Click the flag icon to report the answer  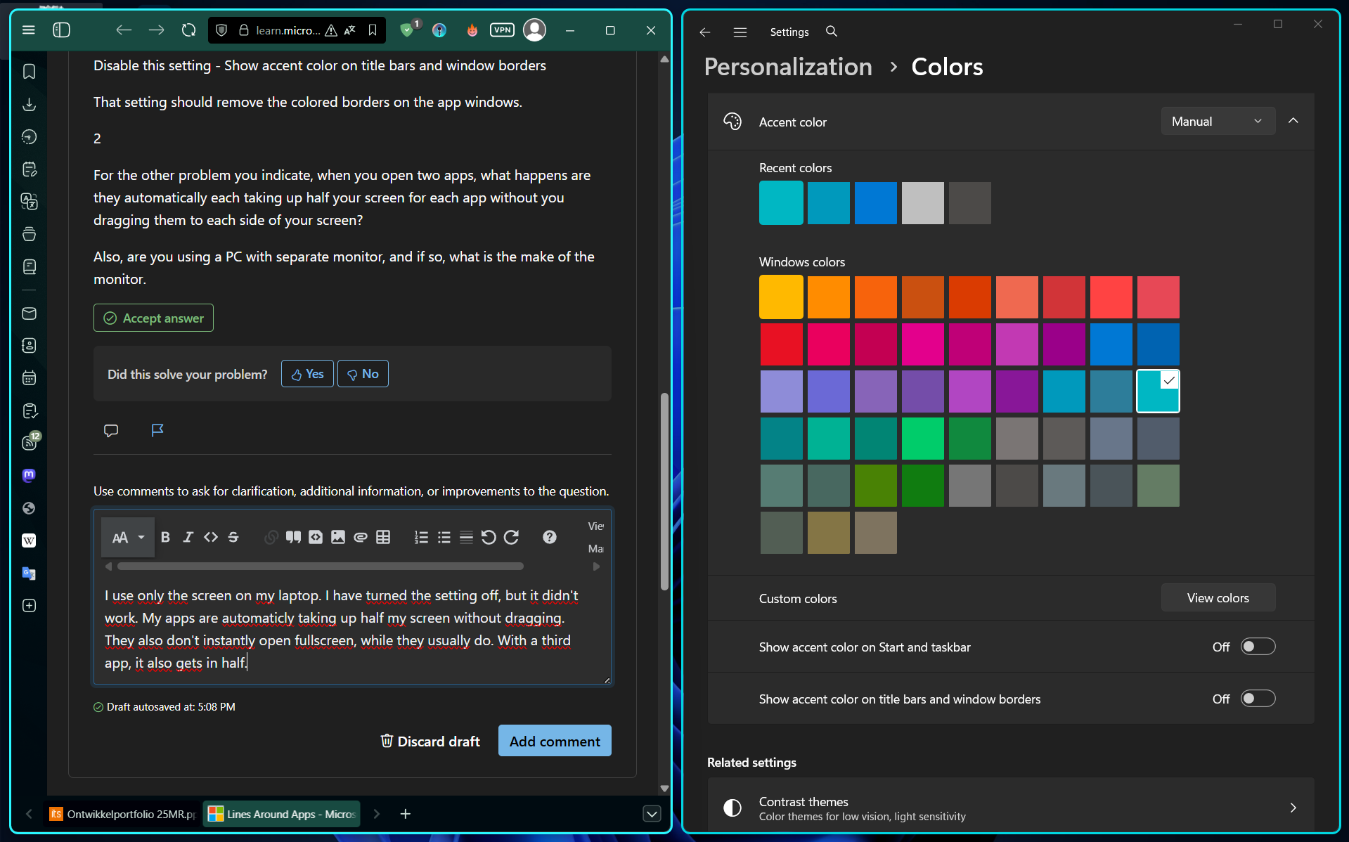click(157, 430)
